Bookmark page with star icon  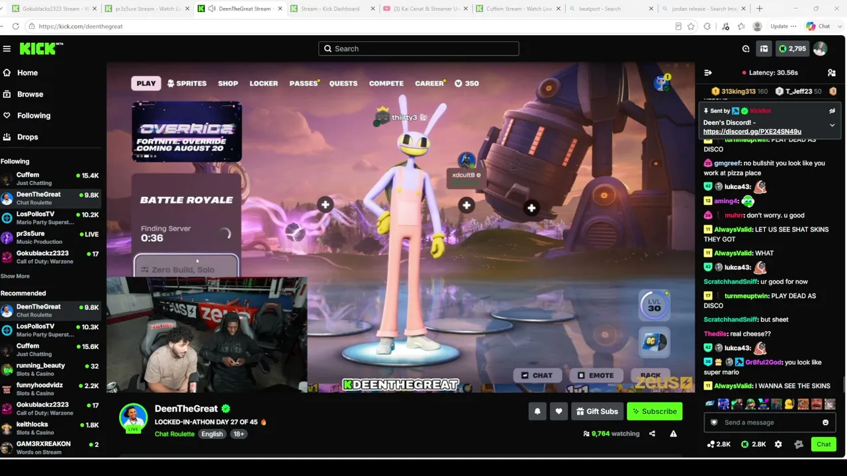pyautogui.click(x=691, y=26)
